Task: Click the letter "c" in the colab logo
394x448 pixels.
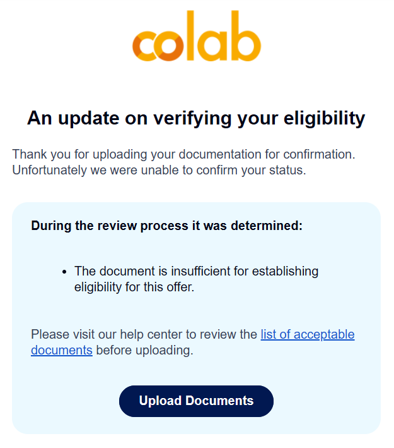Action: point(146,46)
